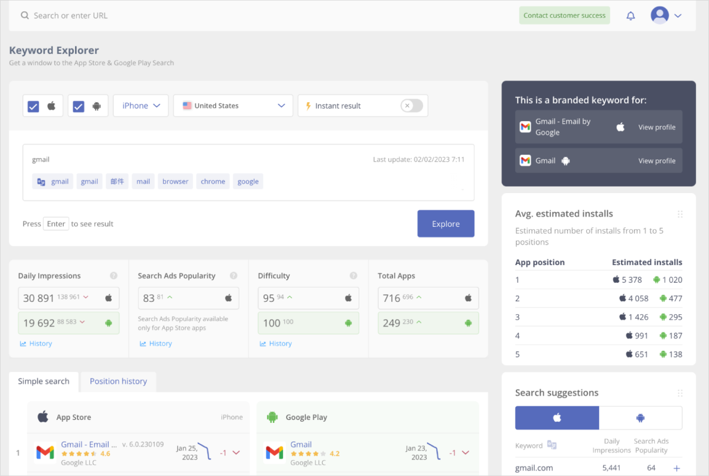Click the Google Play Android logo header

click(x=272, y=417)
